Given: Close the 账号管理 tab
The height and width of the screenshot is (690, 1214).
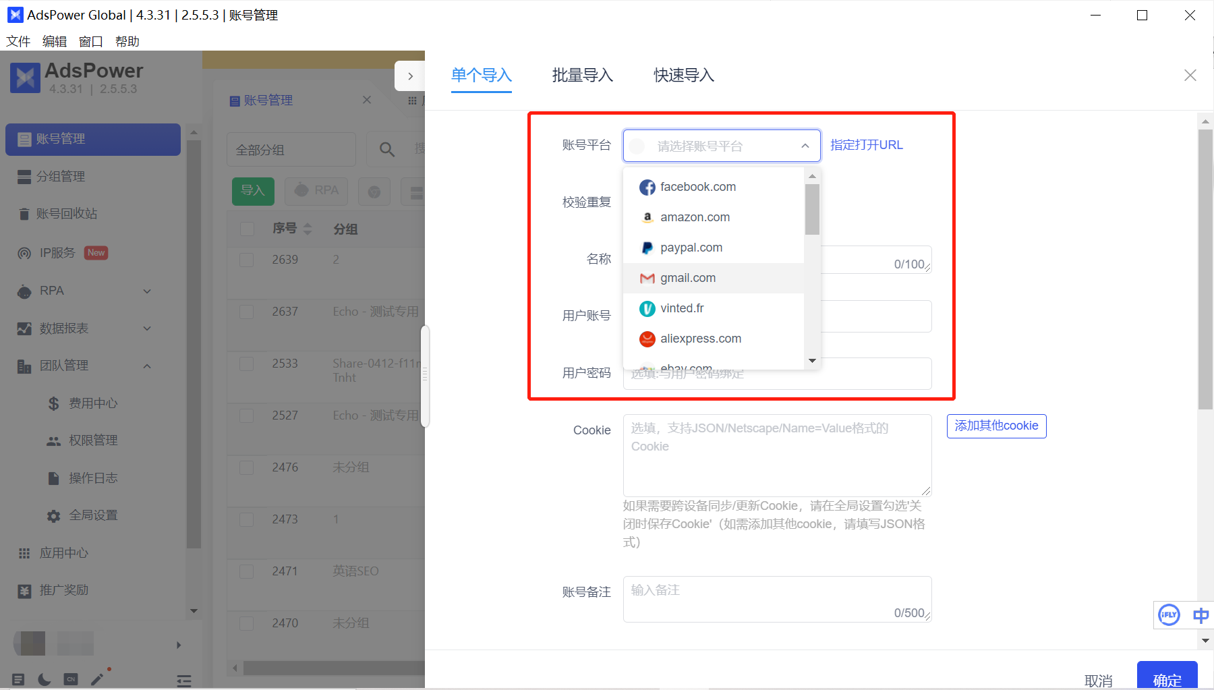Looking at the screenshot, I should (367, 100).
